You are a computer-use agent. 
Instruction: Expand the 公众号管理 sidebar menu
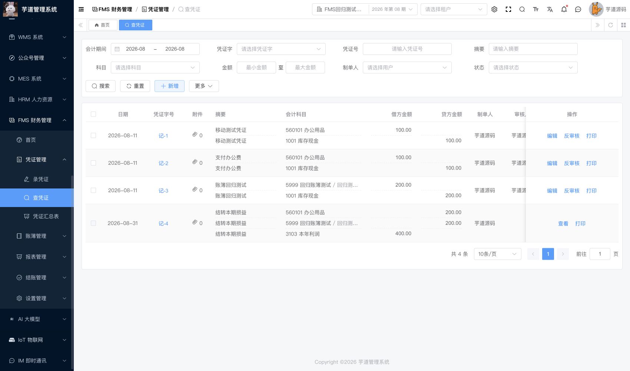point(37,58)
